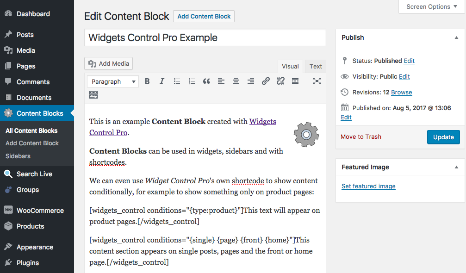Open Dashboard in admin menu

tap(37, 14)
